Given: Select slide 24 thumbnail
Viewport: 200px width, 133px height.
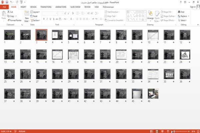Looking at the screenshot, I should (185, 54).
